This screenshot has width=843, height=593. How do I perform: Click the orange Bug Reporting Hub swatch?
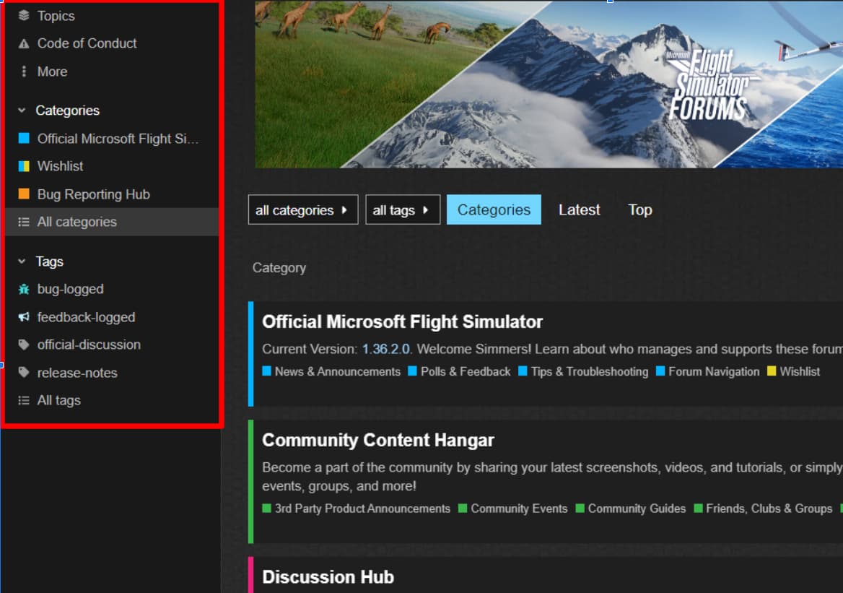point(24,194)
